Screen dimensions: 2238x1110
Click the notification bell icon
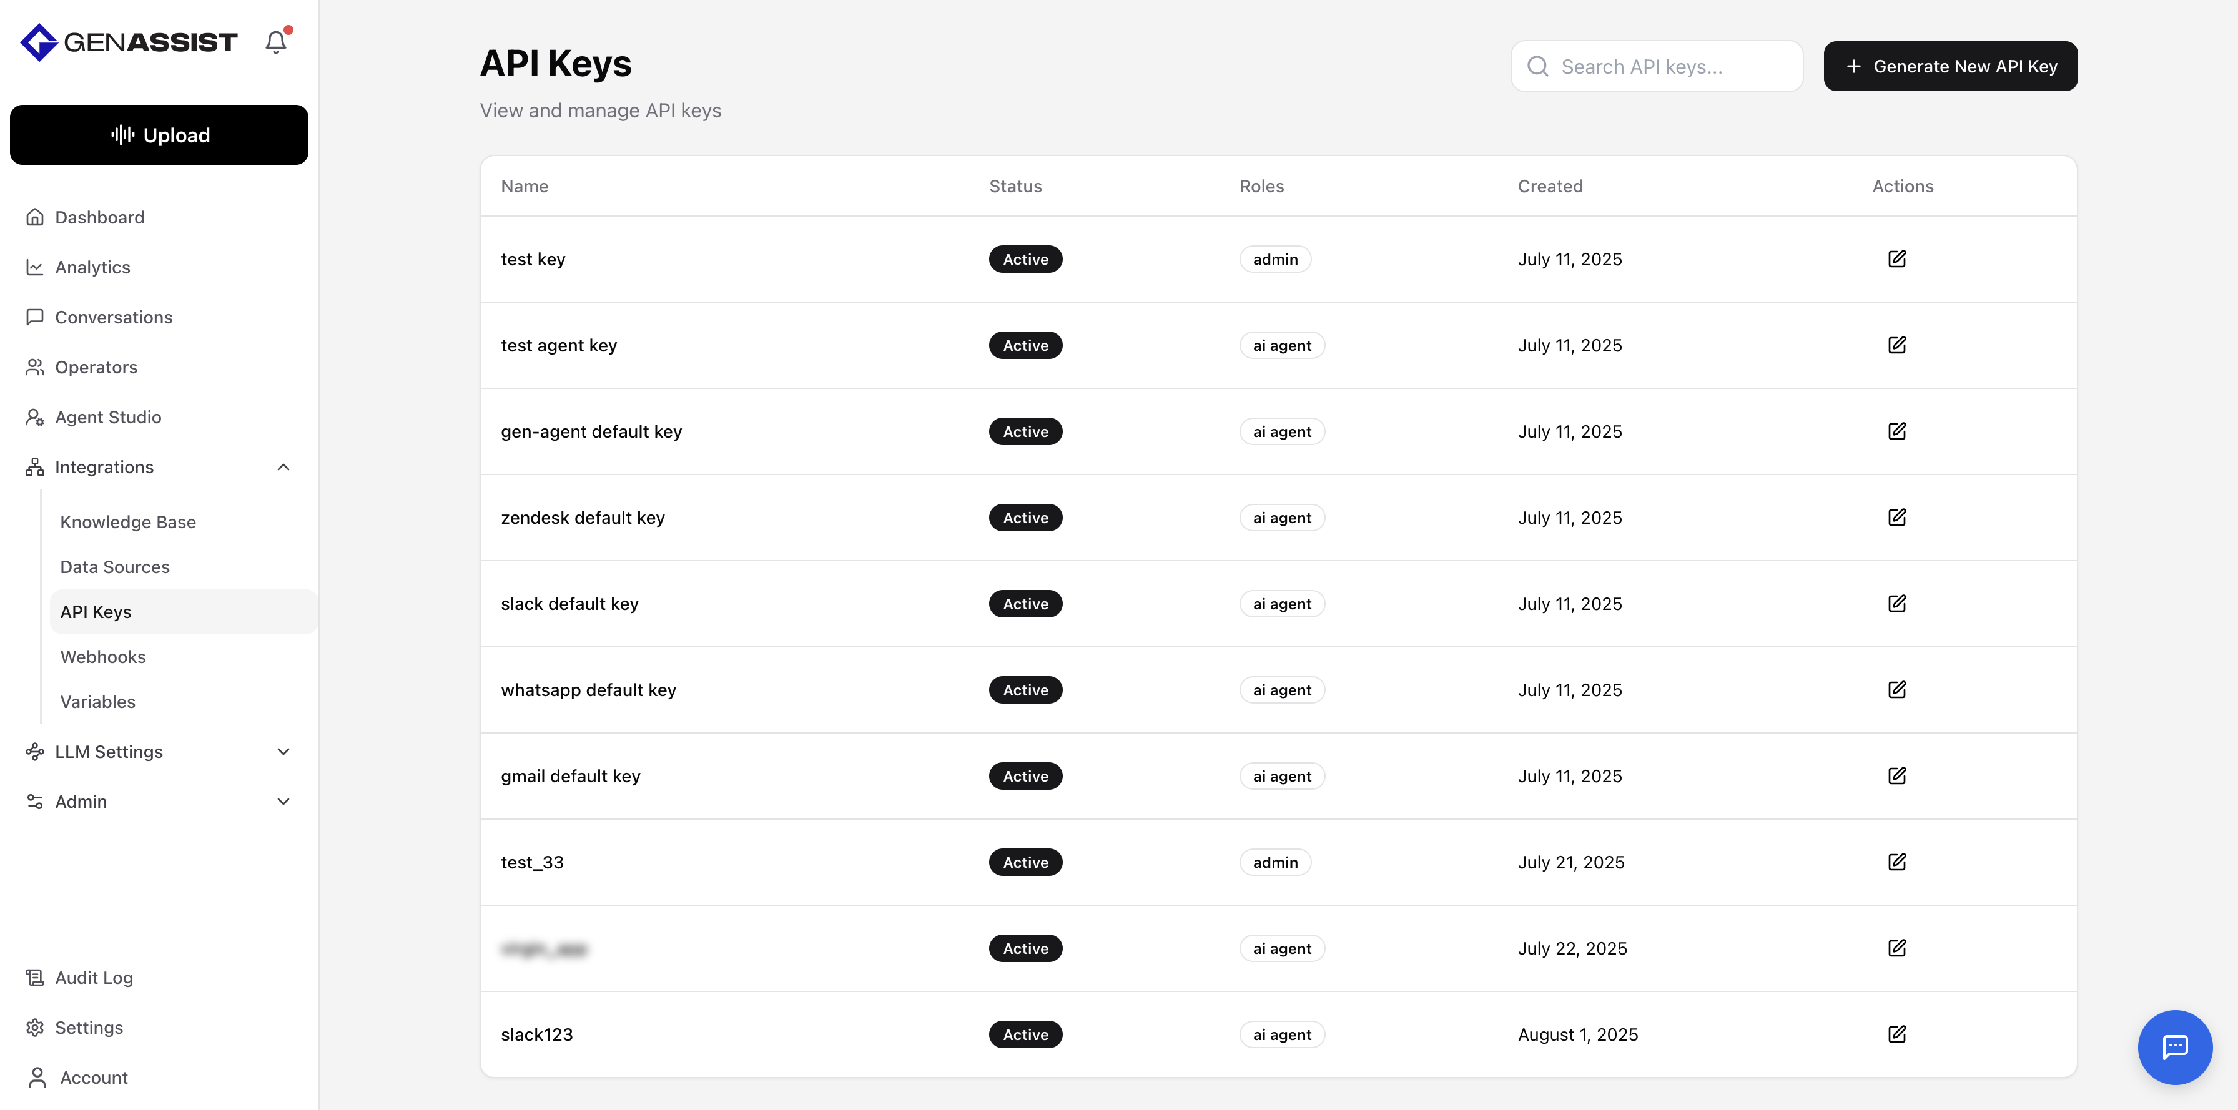pyautogui.click(x=275, y=42)
